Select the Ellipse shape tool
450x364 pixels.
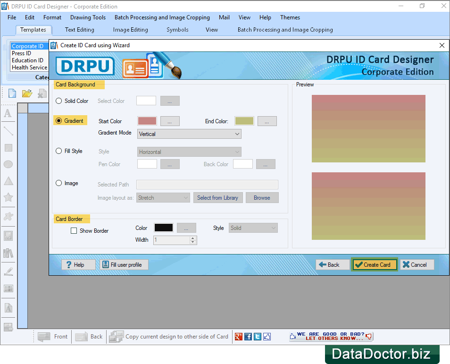pos(8,164)
